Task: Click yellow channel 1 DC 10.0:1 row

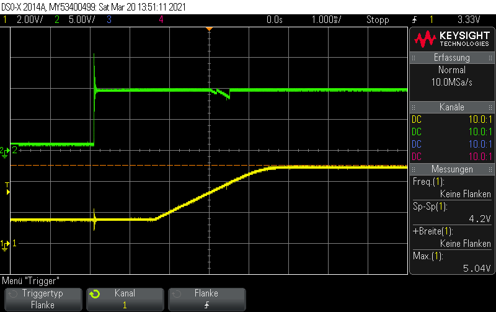Action: pyautogui.click(x=452, y=120)
